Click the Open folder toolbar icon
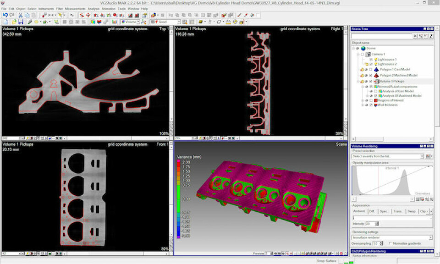The image size is (440, 264). pyautogui.click(x=13, y=22)
